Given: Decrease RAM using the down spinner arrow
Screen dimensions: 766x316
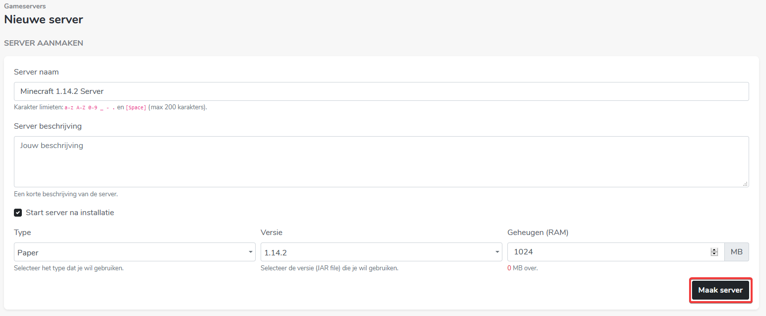Looking at the screenshot, I should click(x=714, y=254).
